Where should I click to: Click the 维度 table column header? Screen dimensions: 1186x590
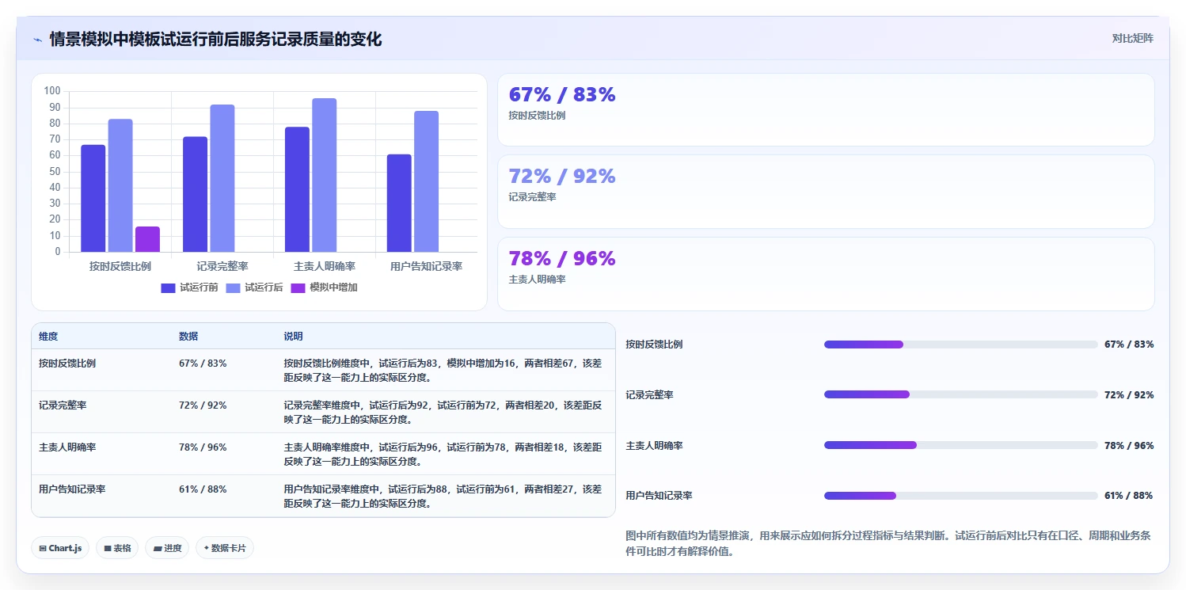tap(48, 337)
